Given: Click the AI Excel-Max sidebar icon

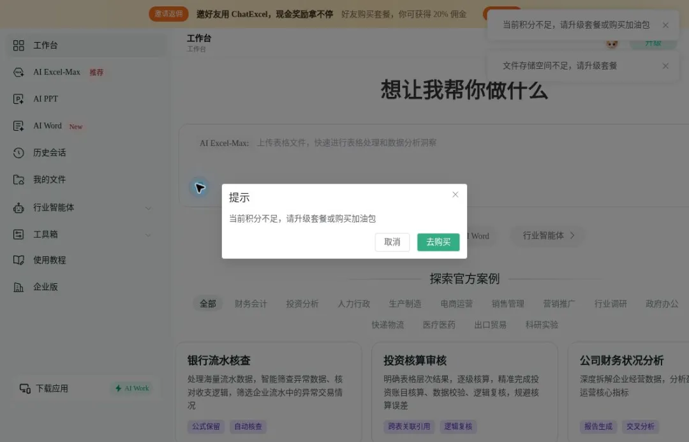Looking at the screenshot, I should [19, 72].
